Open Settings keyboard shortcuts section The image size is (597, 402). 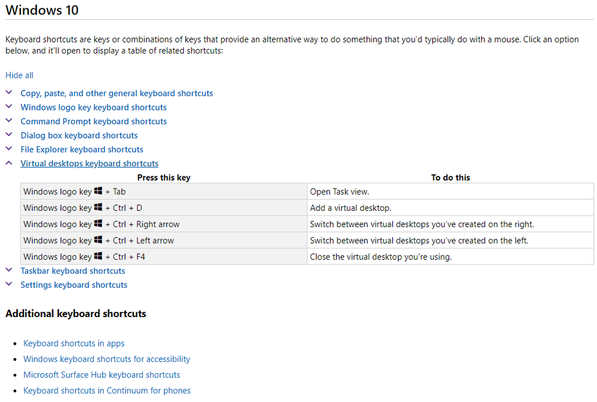(74, 285)
